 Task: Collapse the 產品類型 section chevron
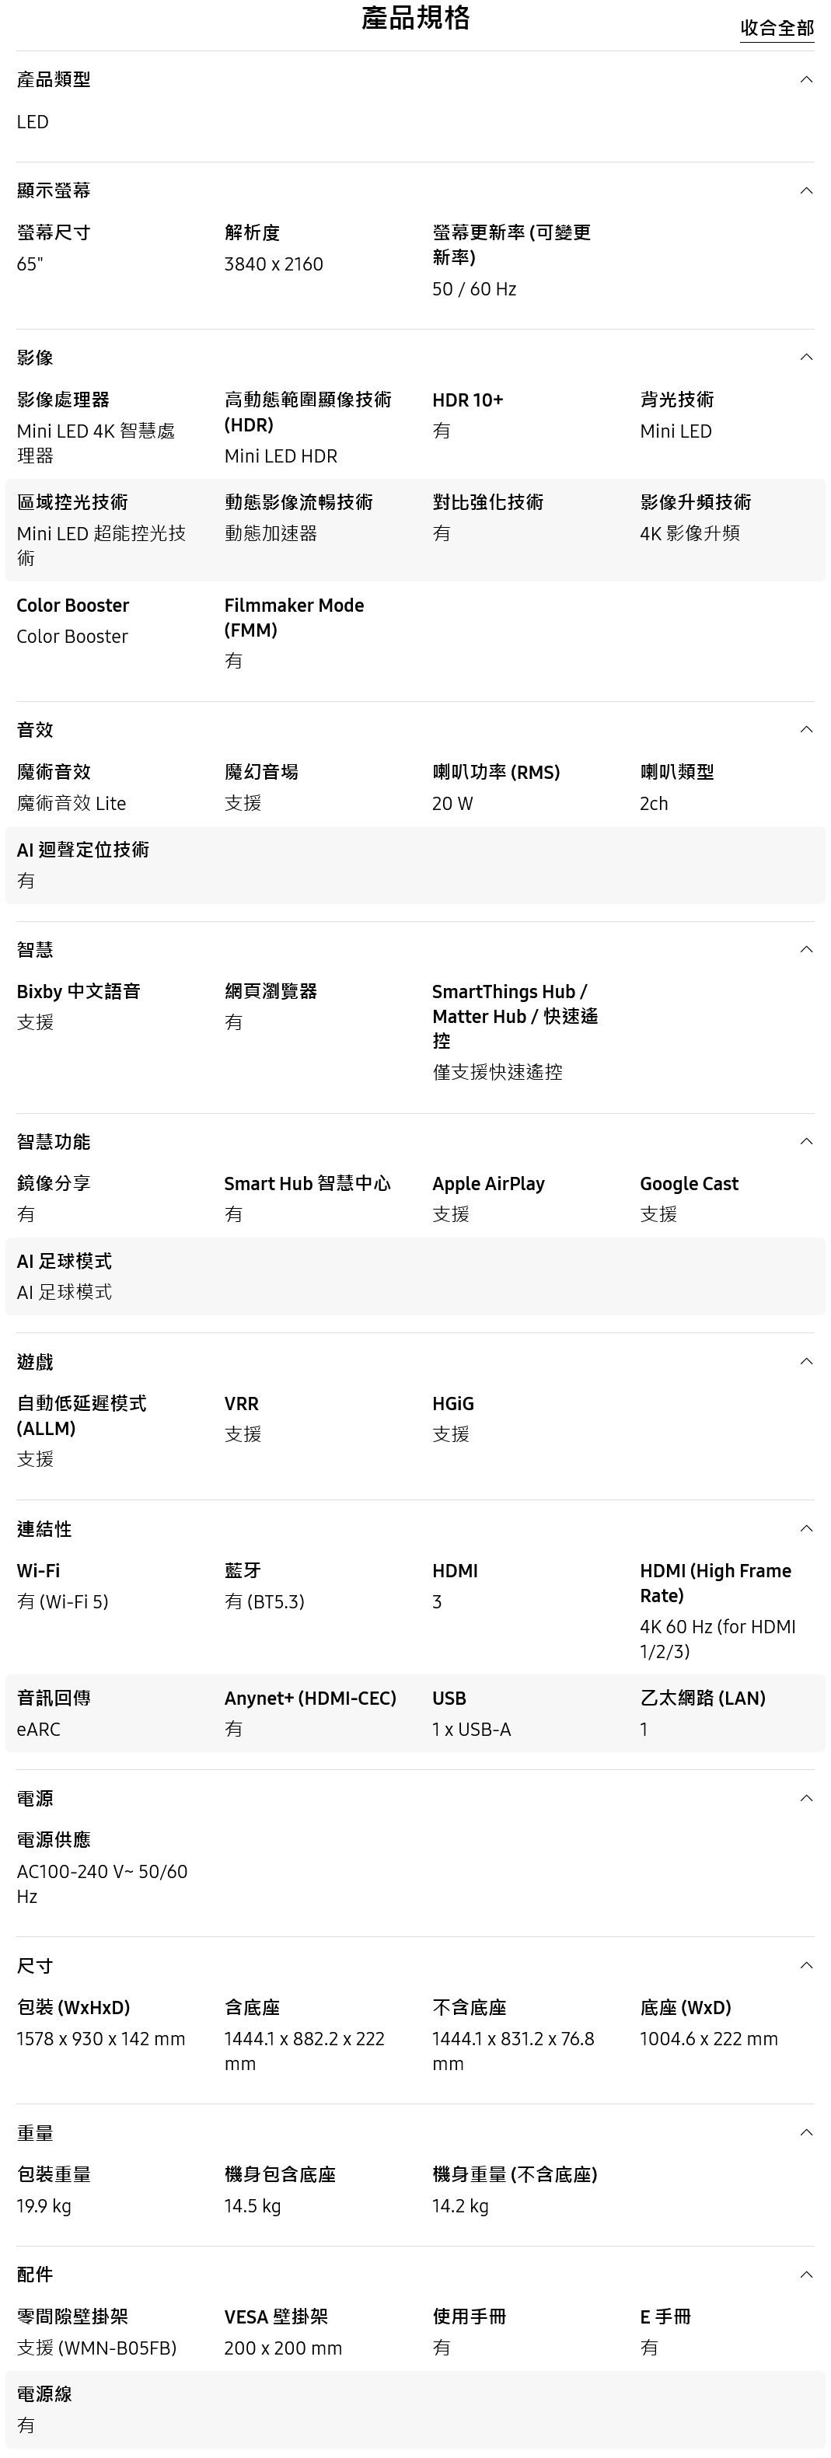806,79
